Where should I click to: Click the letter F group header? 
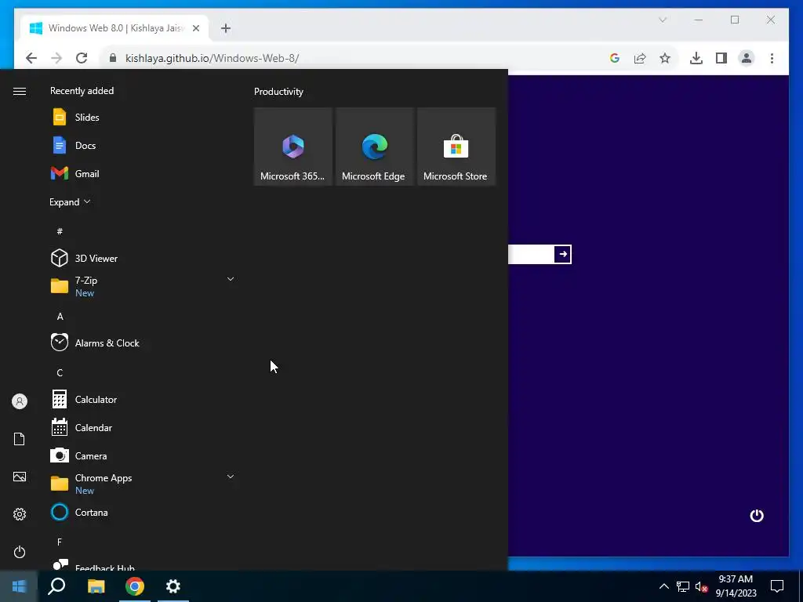pos(60,542)
